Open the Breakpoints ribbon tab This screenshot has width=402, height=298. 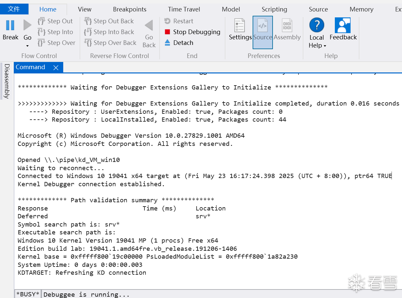coord(130,10)
